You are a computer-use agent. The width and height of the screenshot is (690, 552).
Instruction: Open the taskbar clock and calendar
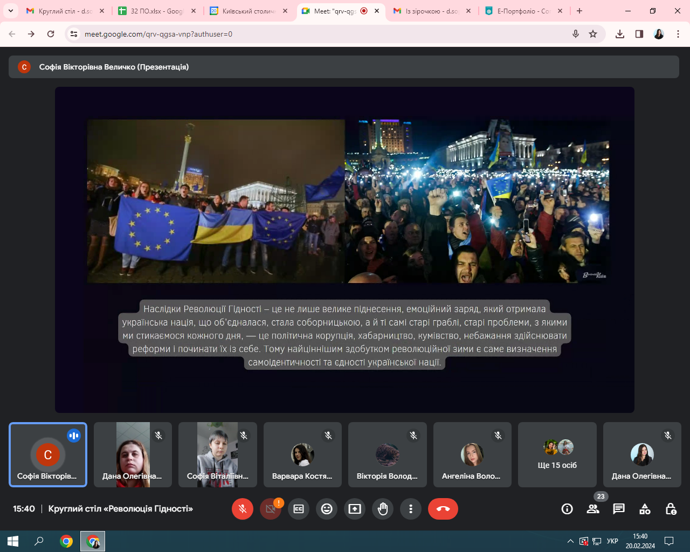click(640, 541)
